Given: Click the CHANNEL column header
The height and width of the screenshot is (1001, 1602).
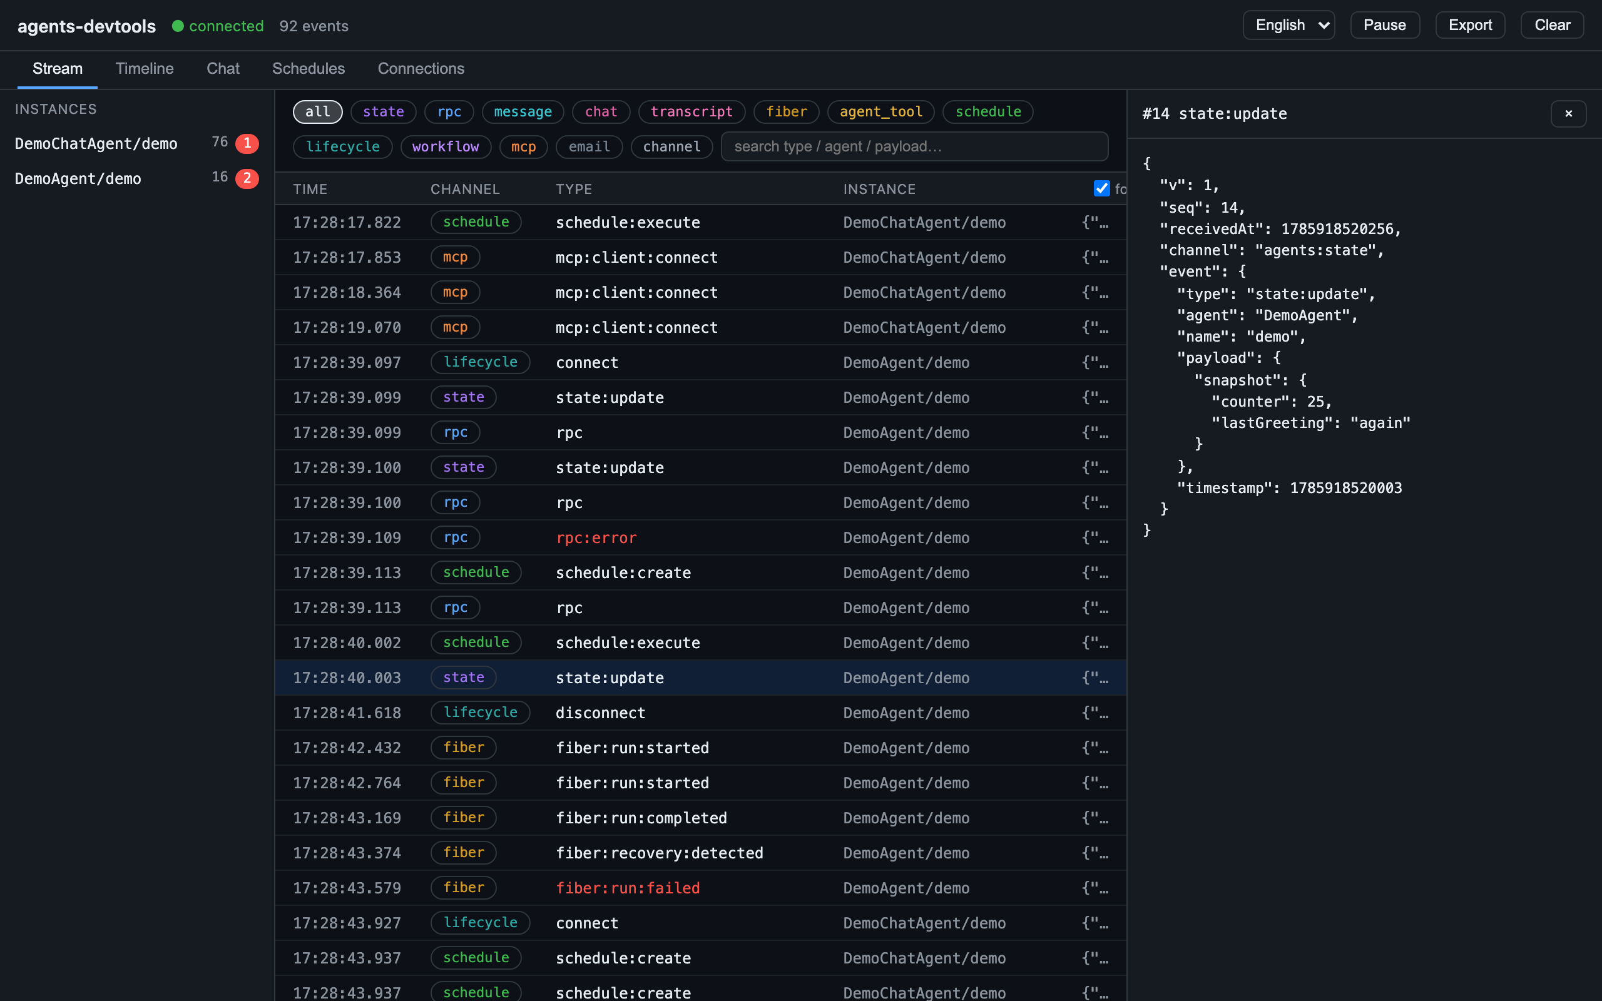Looking at the screenshot, I should point(466,190).
